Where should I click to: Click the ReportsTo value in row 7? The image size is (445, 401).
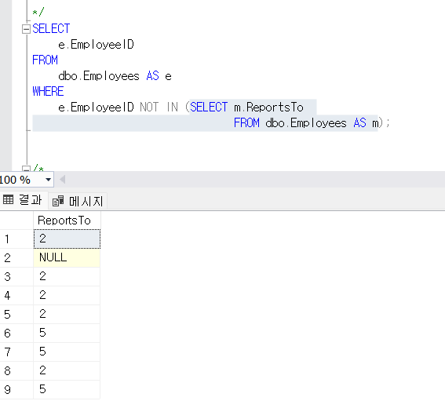click(x=67, y=352)
